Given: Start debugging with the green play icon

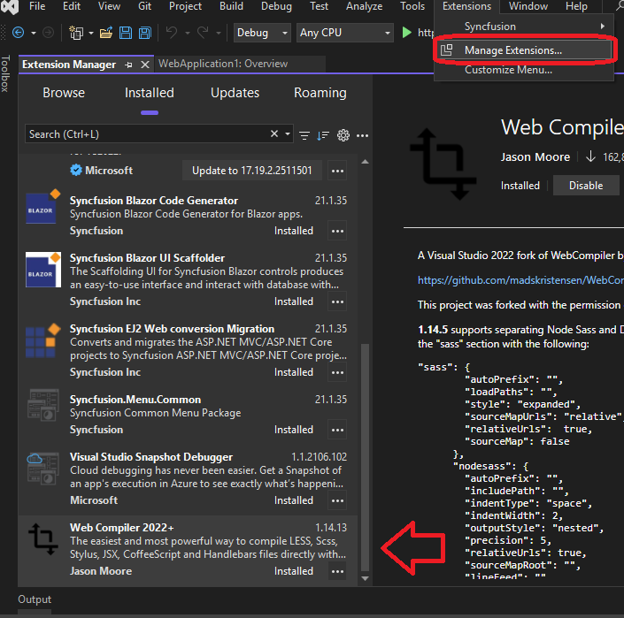Looking at the screenshot, I should pyautogui.click(x=406, y=33).
